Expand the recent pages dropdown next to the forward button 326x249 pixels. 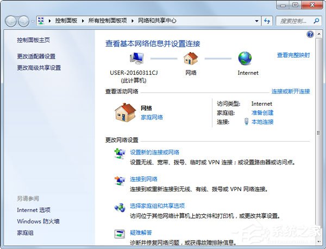pyautogui.click(x=34, y=21)
